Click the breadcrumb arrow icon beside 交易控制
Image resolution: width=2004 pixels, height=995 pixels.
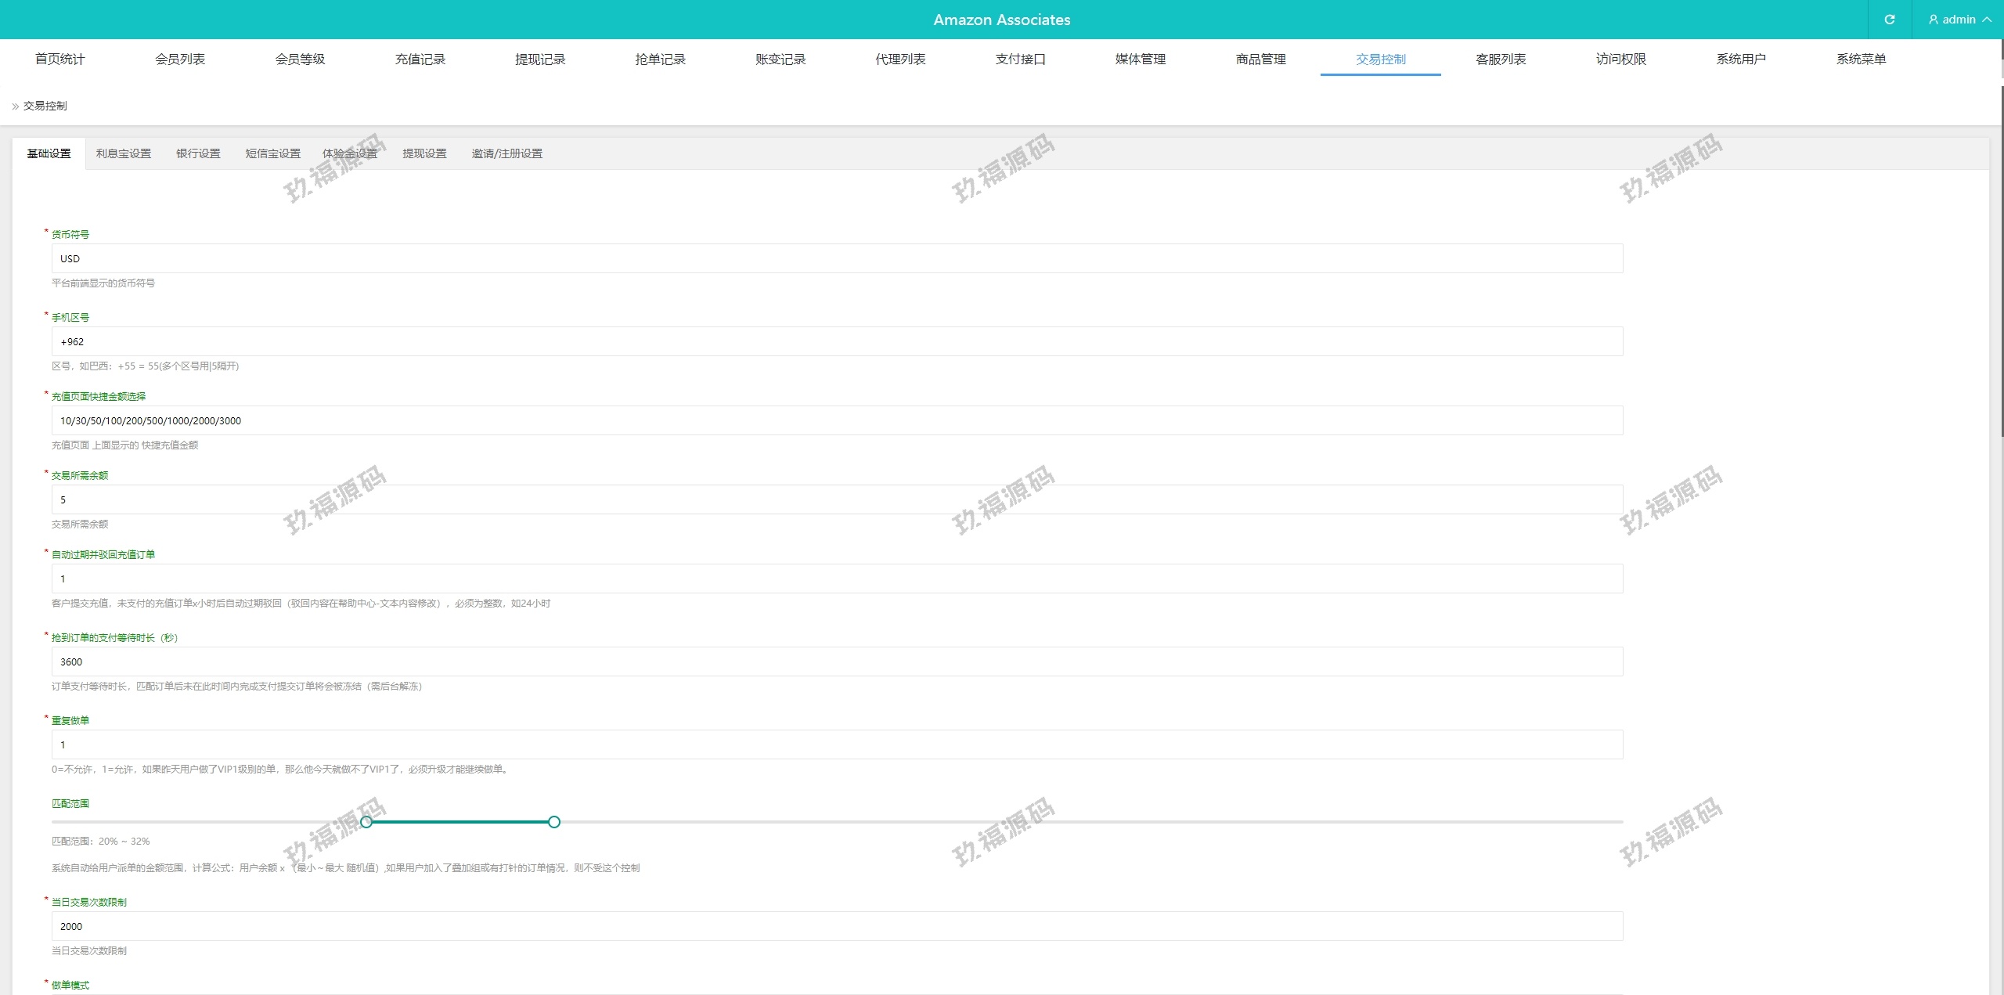tap(15, 106)
